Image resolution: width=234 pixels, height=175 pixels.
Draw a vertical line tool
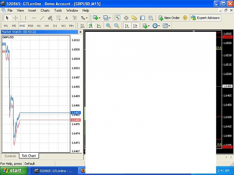point(25,18)
